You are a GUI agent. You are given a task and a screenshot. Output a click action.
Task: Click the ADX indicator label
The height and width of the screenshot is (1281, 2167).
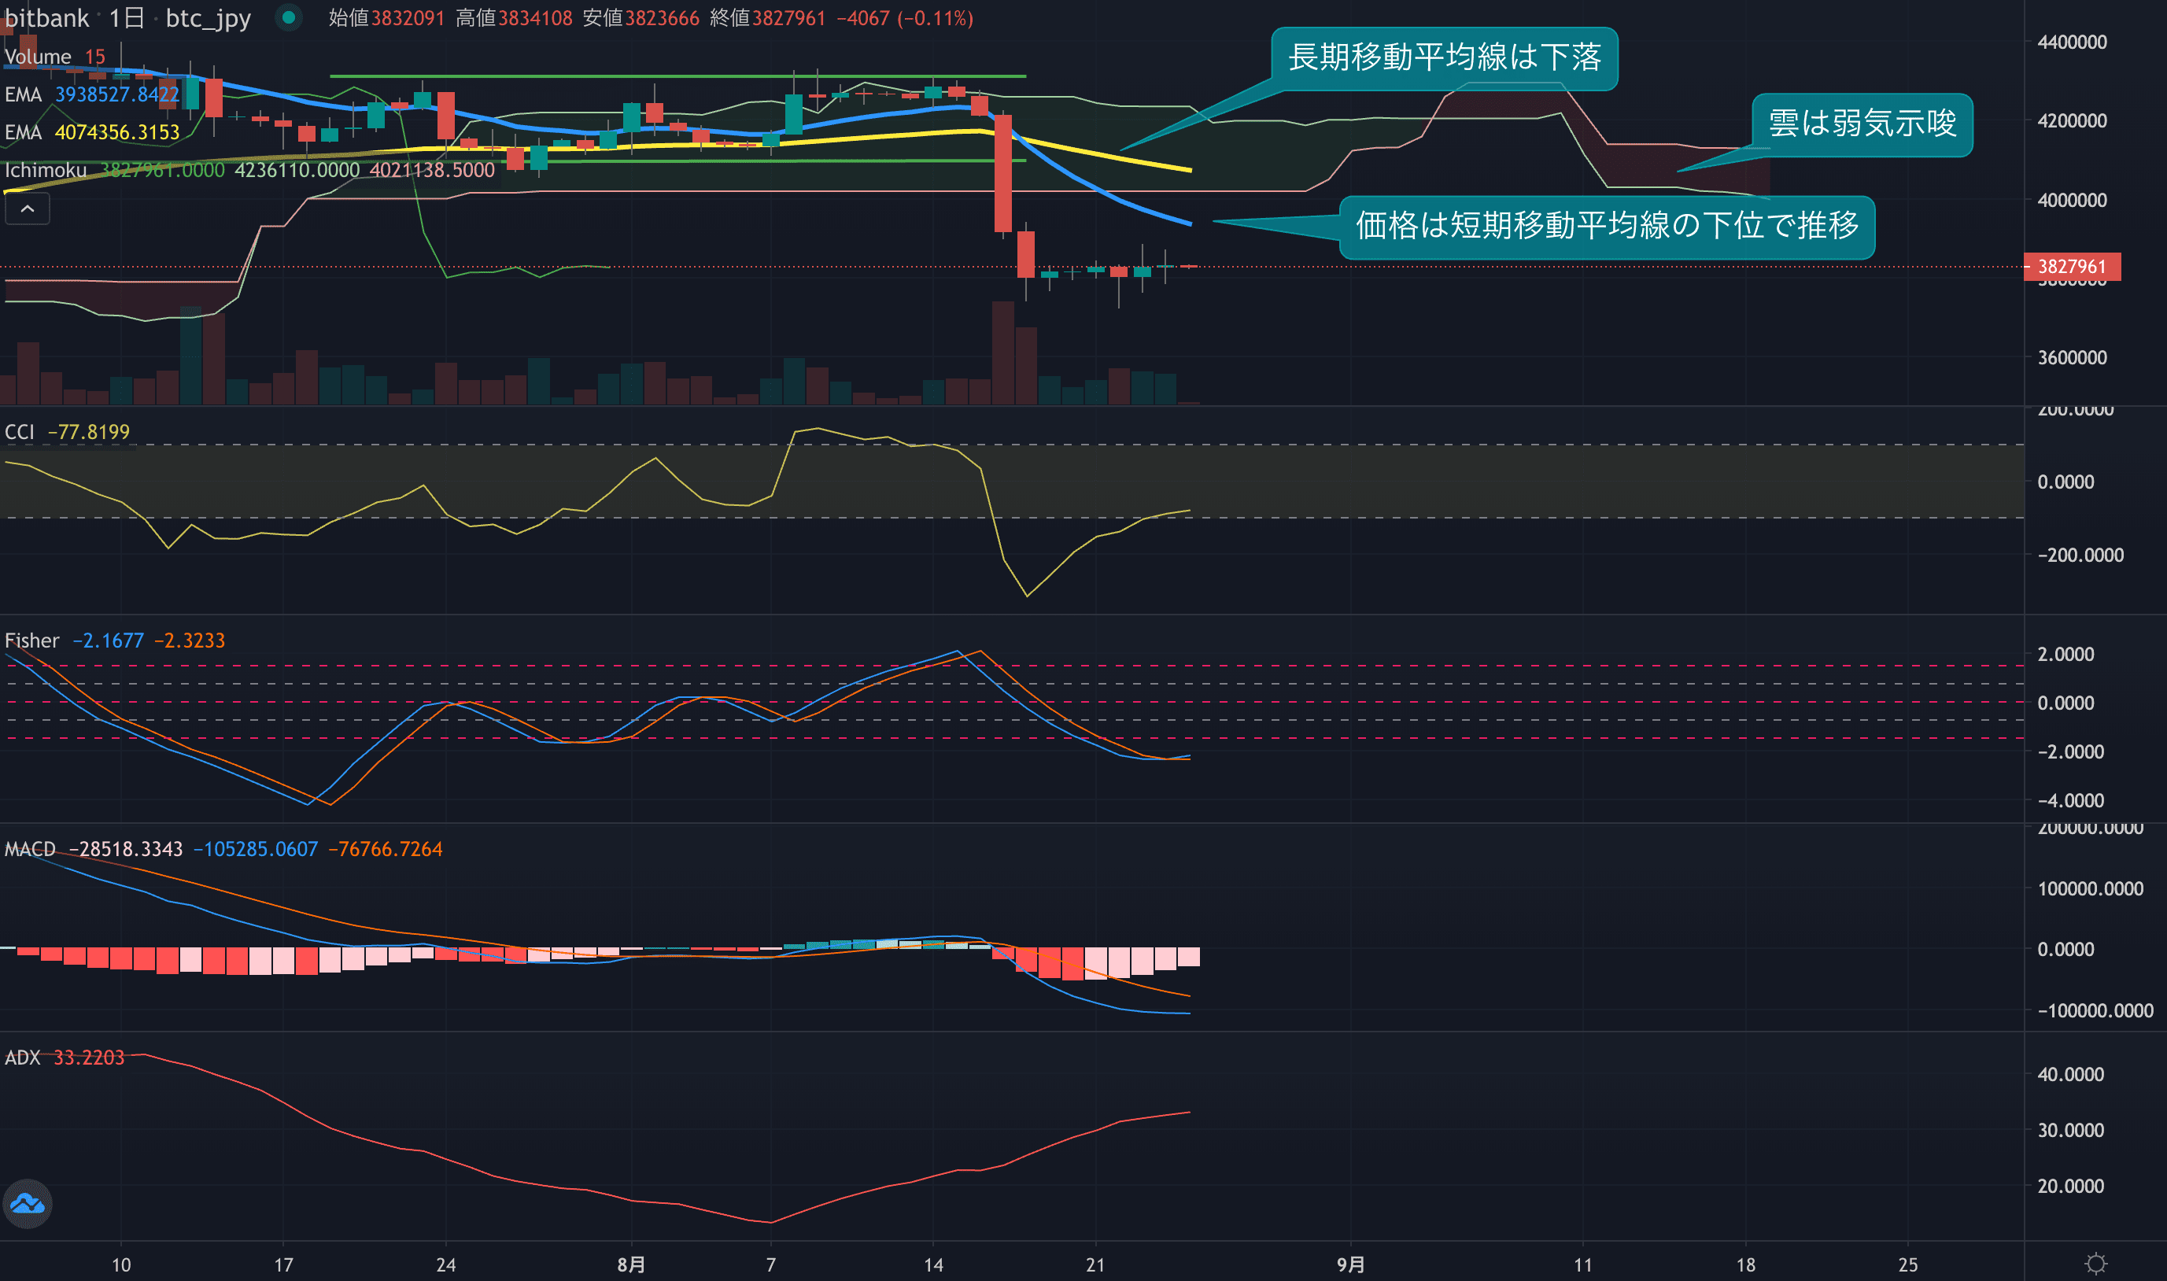click(23, 1058)
